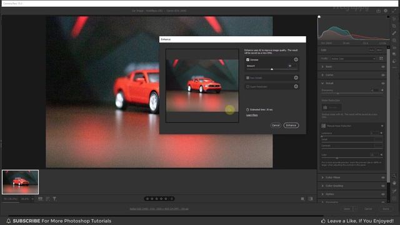Open the sort options icon in the bottom bar

tap(47, 199)
